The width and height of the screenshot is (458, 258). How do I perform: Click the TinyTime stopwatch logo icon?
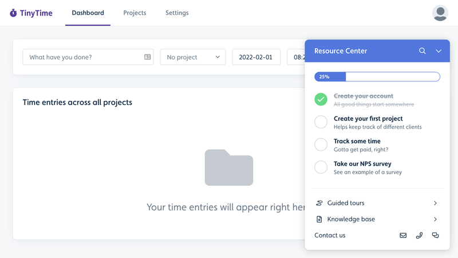click(14, 13)
